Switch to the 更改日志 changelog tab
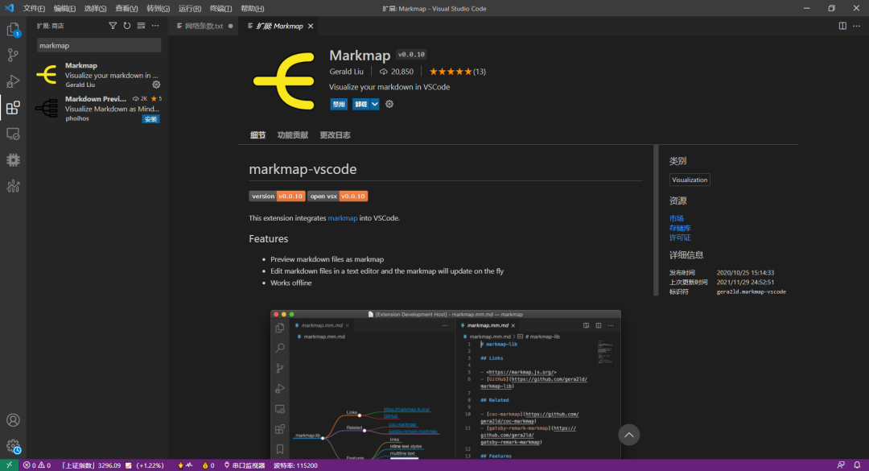 tap(335, 134)
